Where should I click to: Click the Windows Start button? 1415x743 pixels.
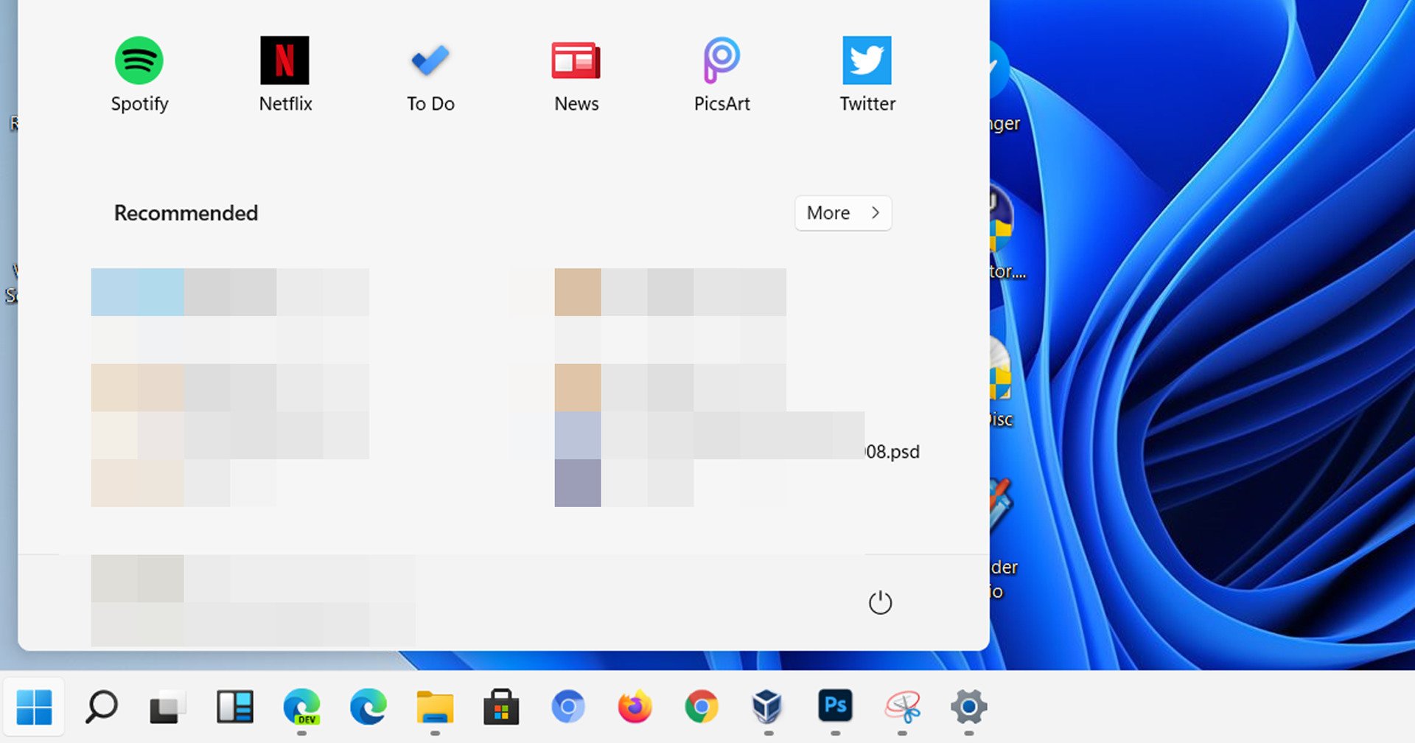click(34, 708)
